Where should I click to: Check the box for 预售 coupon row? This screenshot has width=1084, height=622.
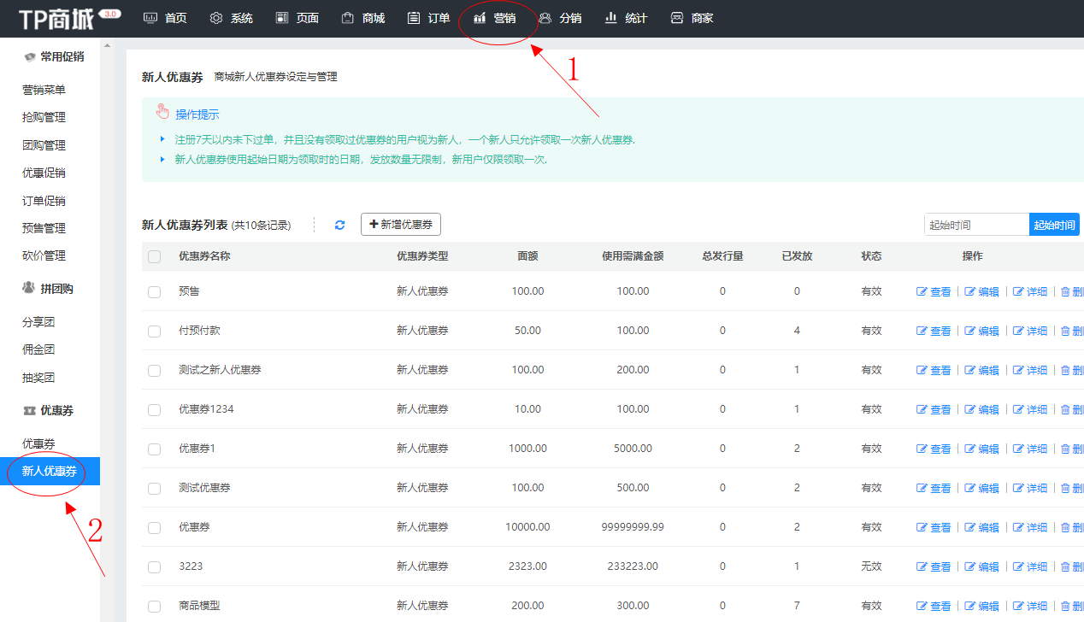click(x=154, y=291)
